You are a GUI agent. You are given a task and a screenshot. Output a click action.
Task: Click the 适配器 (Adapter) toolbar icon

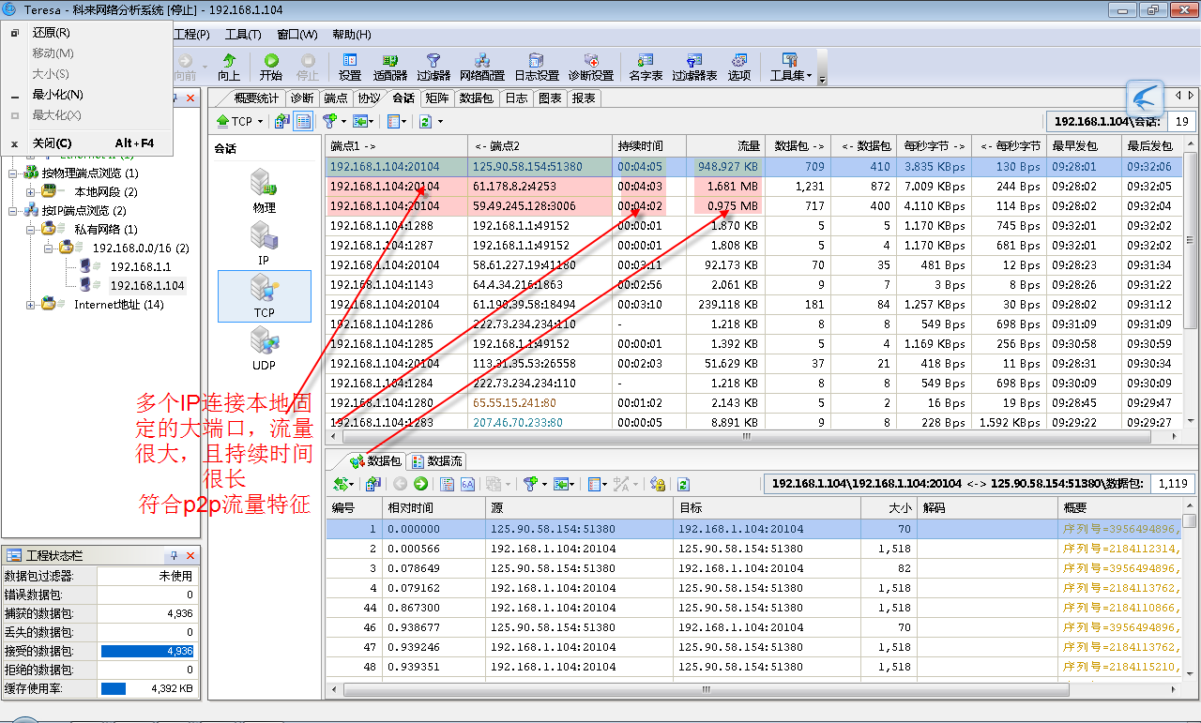(x=389, y=67)
